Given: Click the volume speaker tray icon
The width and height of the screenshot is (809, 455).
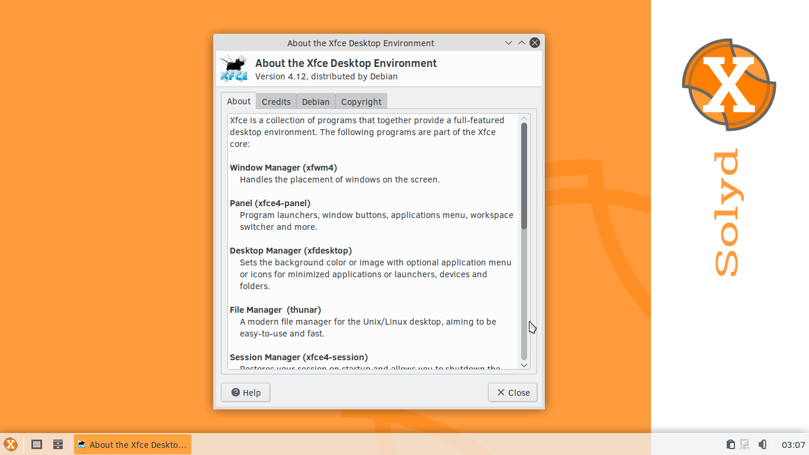Looking at the screenshot, I should (763, 444).
